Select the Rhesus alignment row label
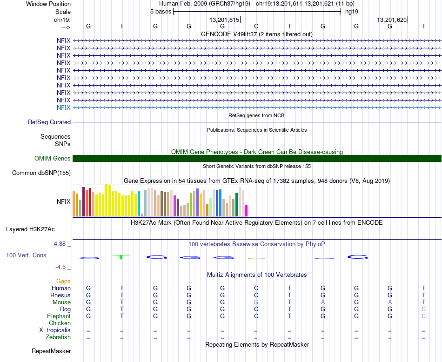The width and height of the screenshot is (442, 362). [60, 295]
